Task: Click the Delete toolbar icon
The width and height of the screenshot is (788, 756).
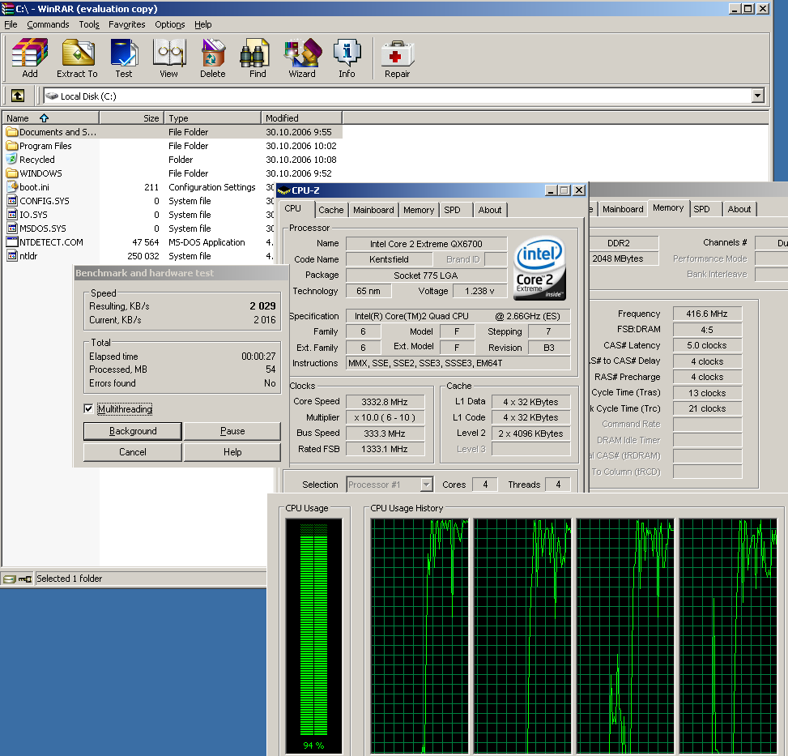Action: (213, 53)
